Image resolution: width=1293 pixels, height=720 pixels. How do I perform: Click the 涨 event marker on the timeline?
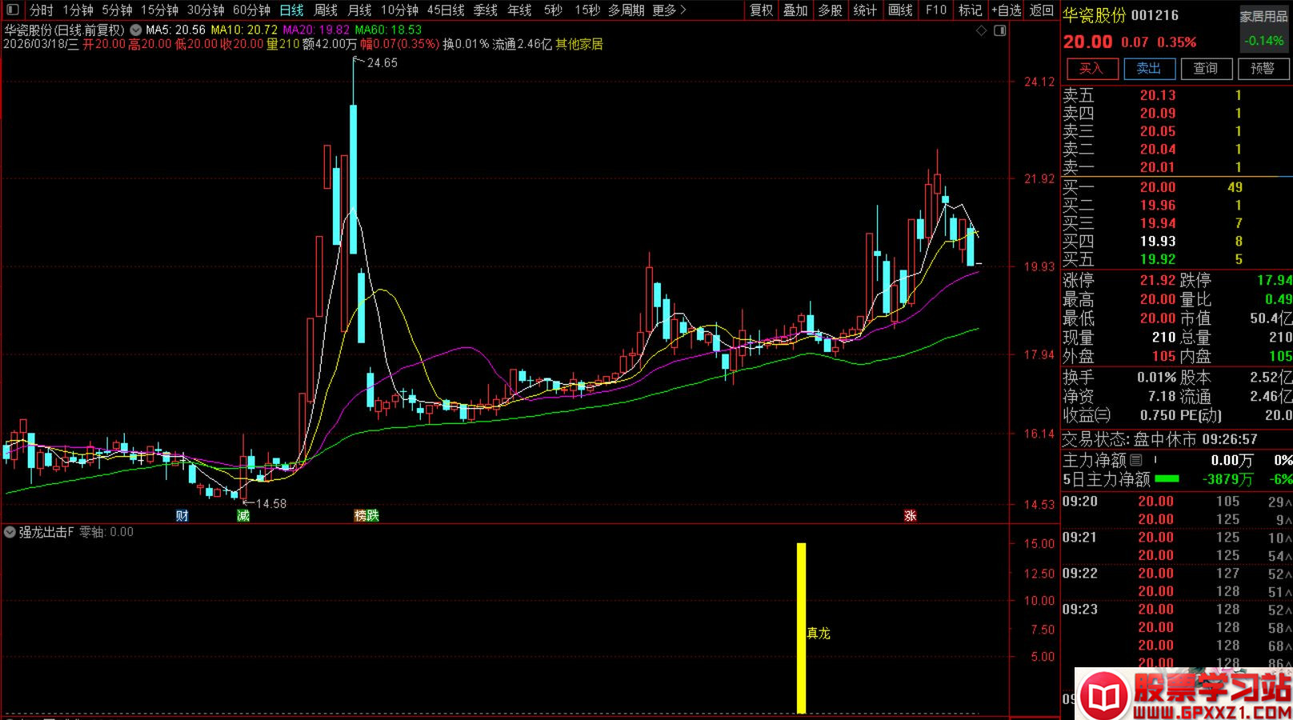pos(910,516)
